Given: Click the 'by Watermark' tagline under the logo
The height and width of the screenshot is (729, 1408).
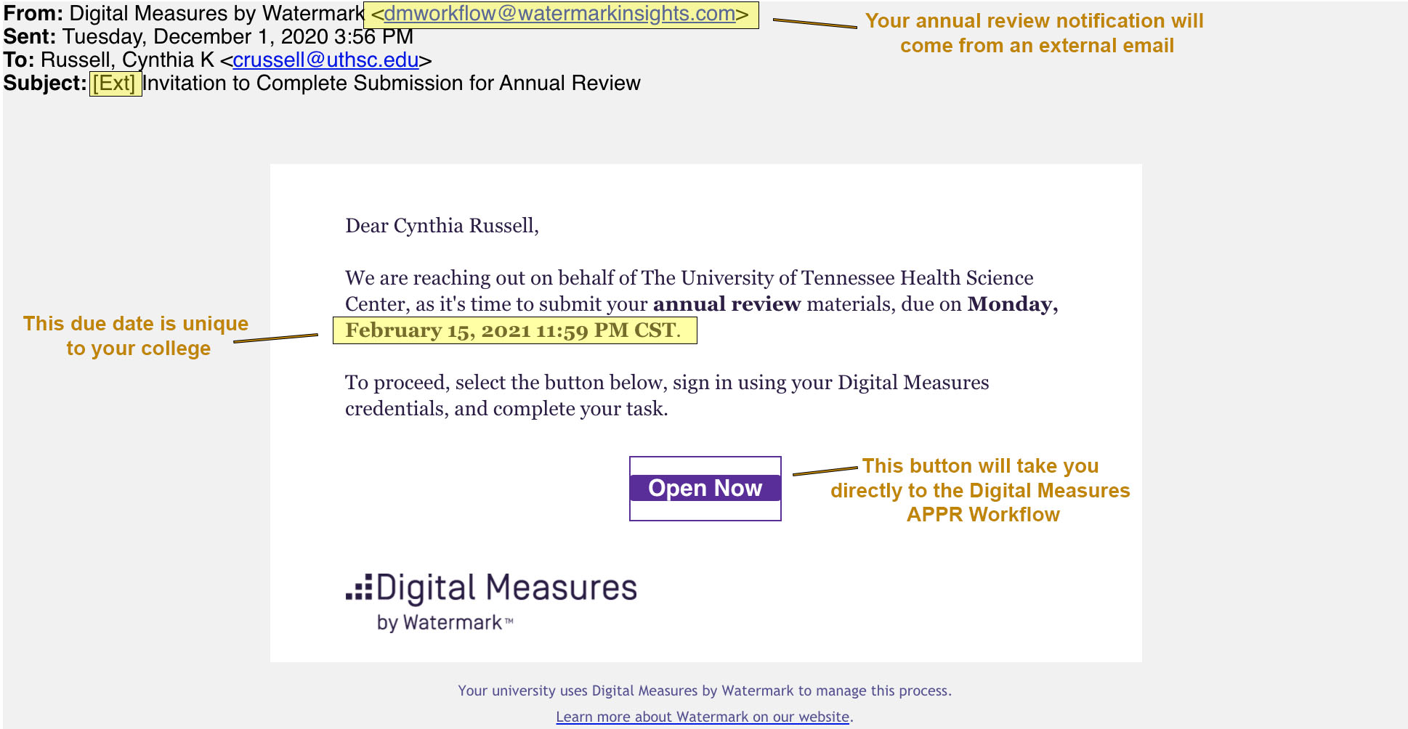Looking at the screenshot, I should [x=444, y=623].
